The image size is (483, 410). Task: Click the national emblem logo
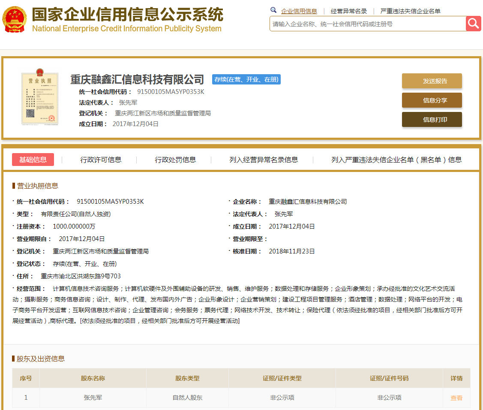pyautogui.click(x=14, y=19)
